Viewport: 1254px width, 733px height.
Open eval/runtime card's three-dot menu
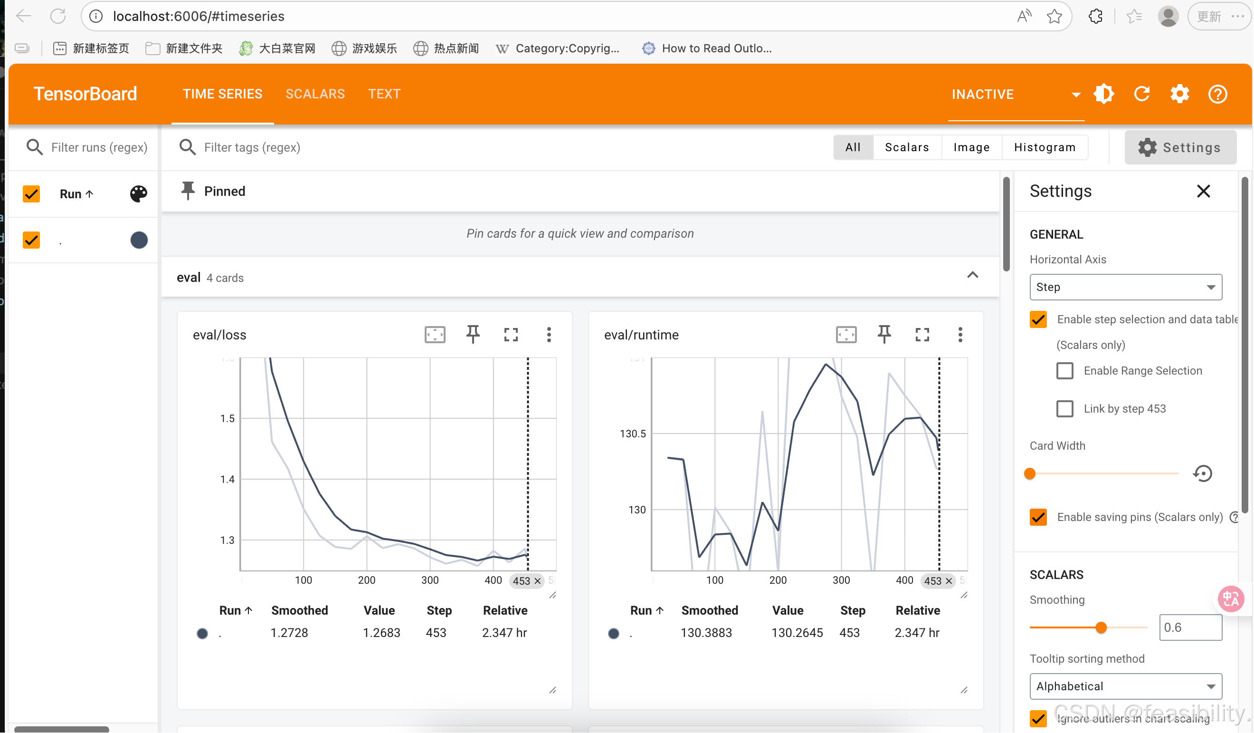coord(960,335)
